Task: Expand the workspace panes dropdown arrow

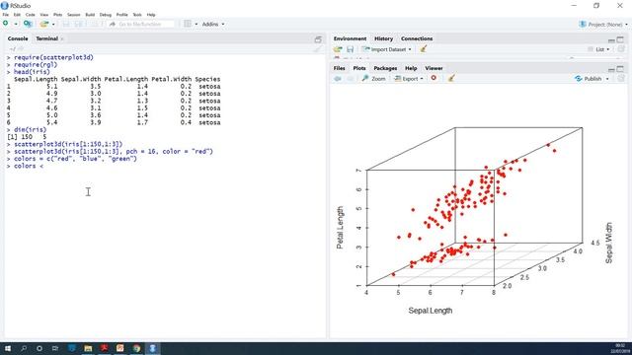Action: coord(197,24)
